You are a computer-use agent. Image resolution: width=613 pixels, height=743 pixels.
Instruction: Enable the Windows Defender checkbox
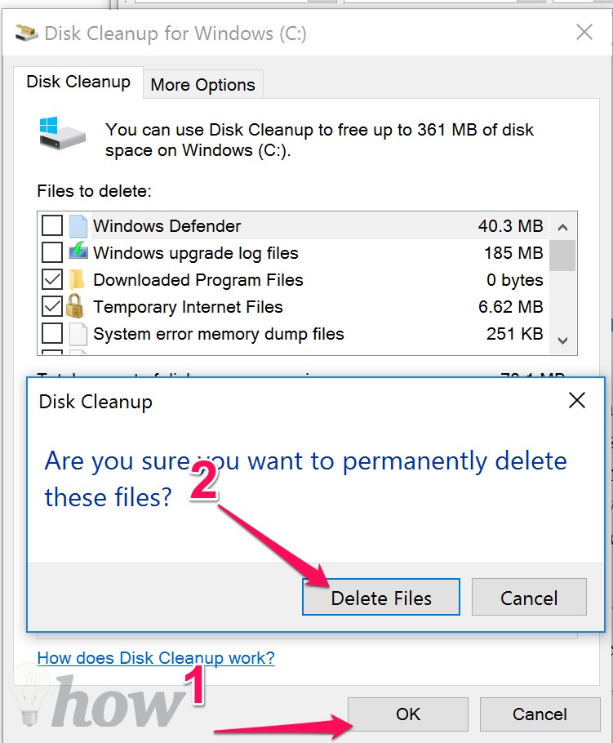point(52,225)
